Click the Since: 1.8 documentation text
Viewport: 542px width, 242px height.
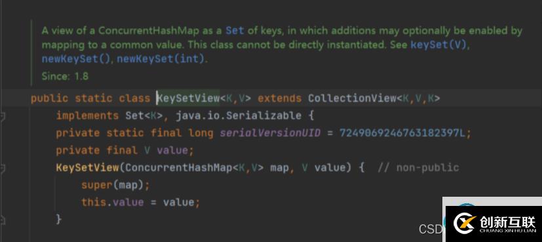(65, 76)
